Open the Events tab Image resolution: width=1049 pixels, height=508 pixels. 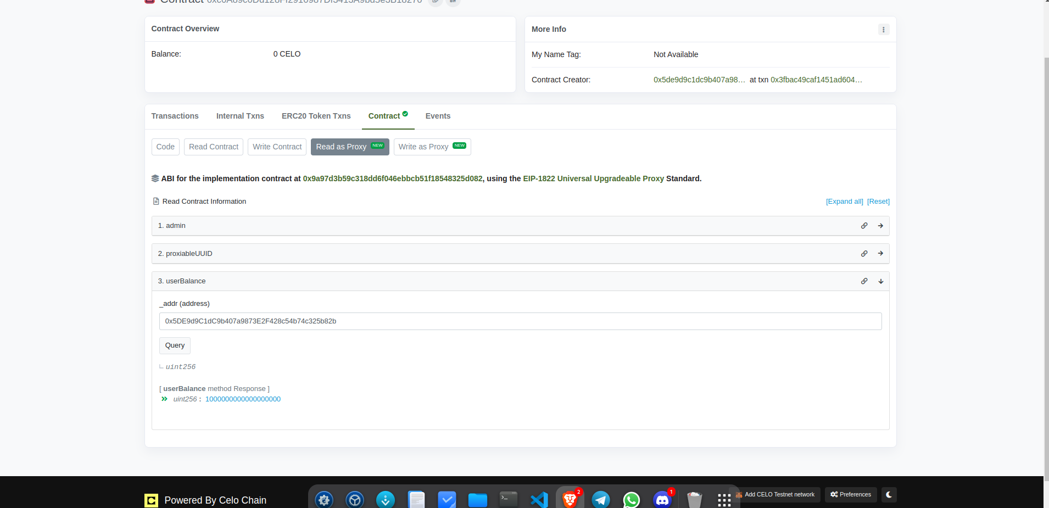point(438,116)
